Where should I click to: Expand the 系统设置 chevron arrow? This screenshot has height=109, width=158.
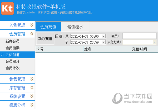pyautogui.click(x=32, y=96)
